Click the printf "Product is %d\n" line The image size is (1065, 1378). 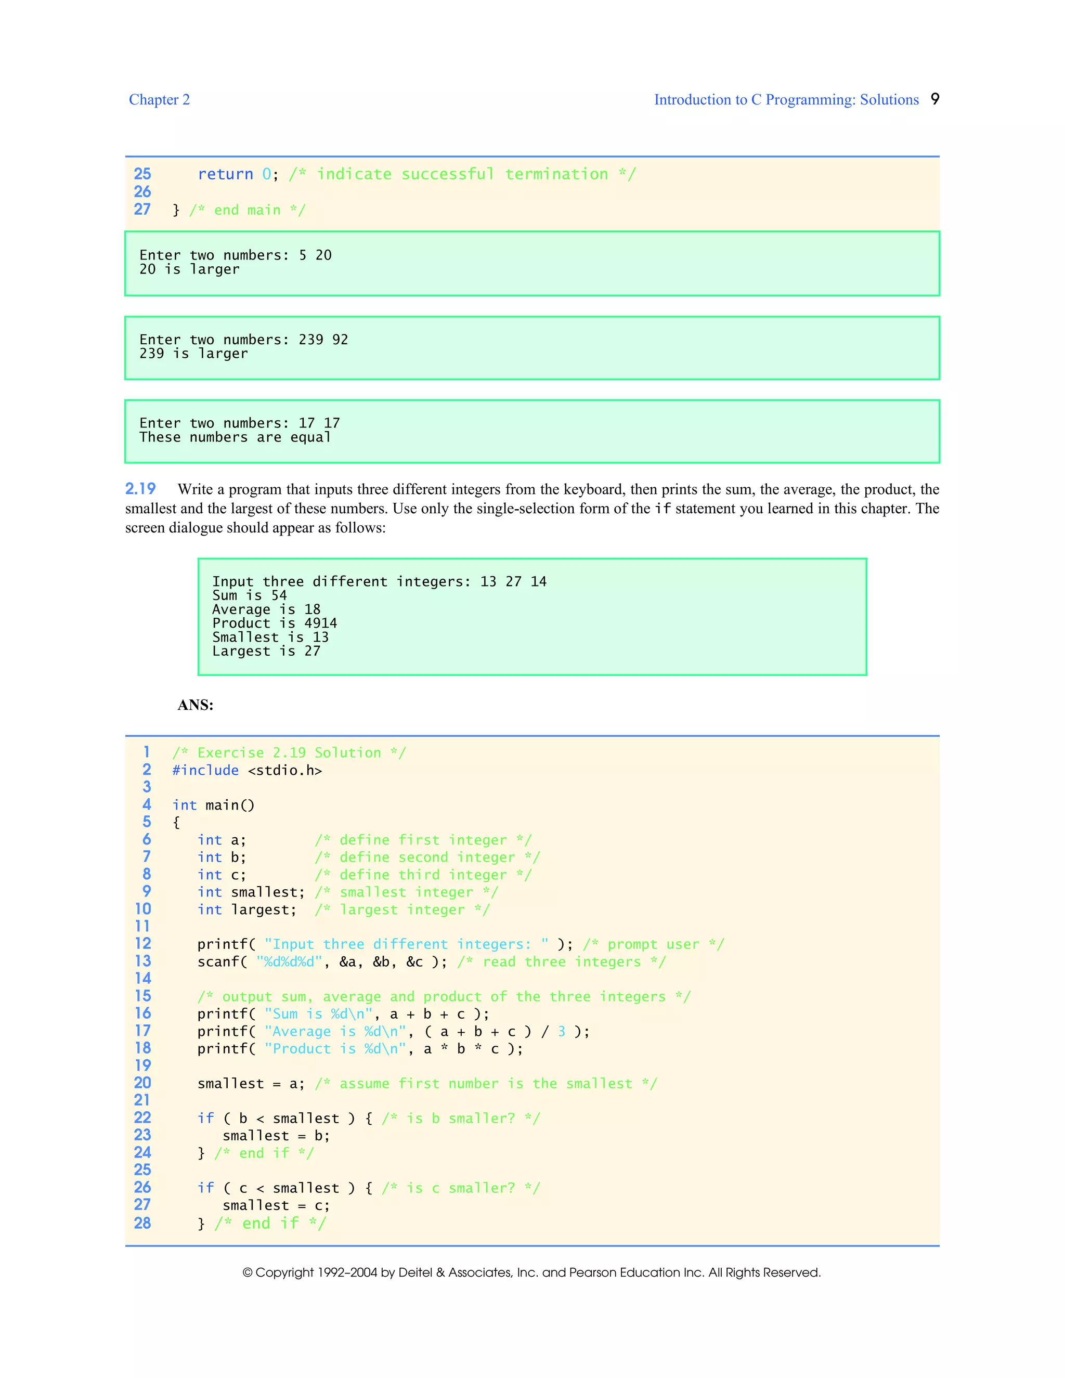pyautogui.click(x=360, y=1049)
